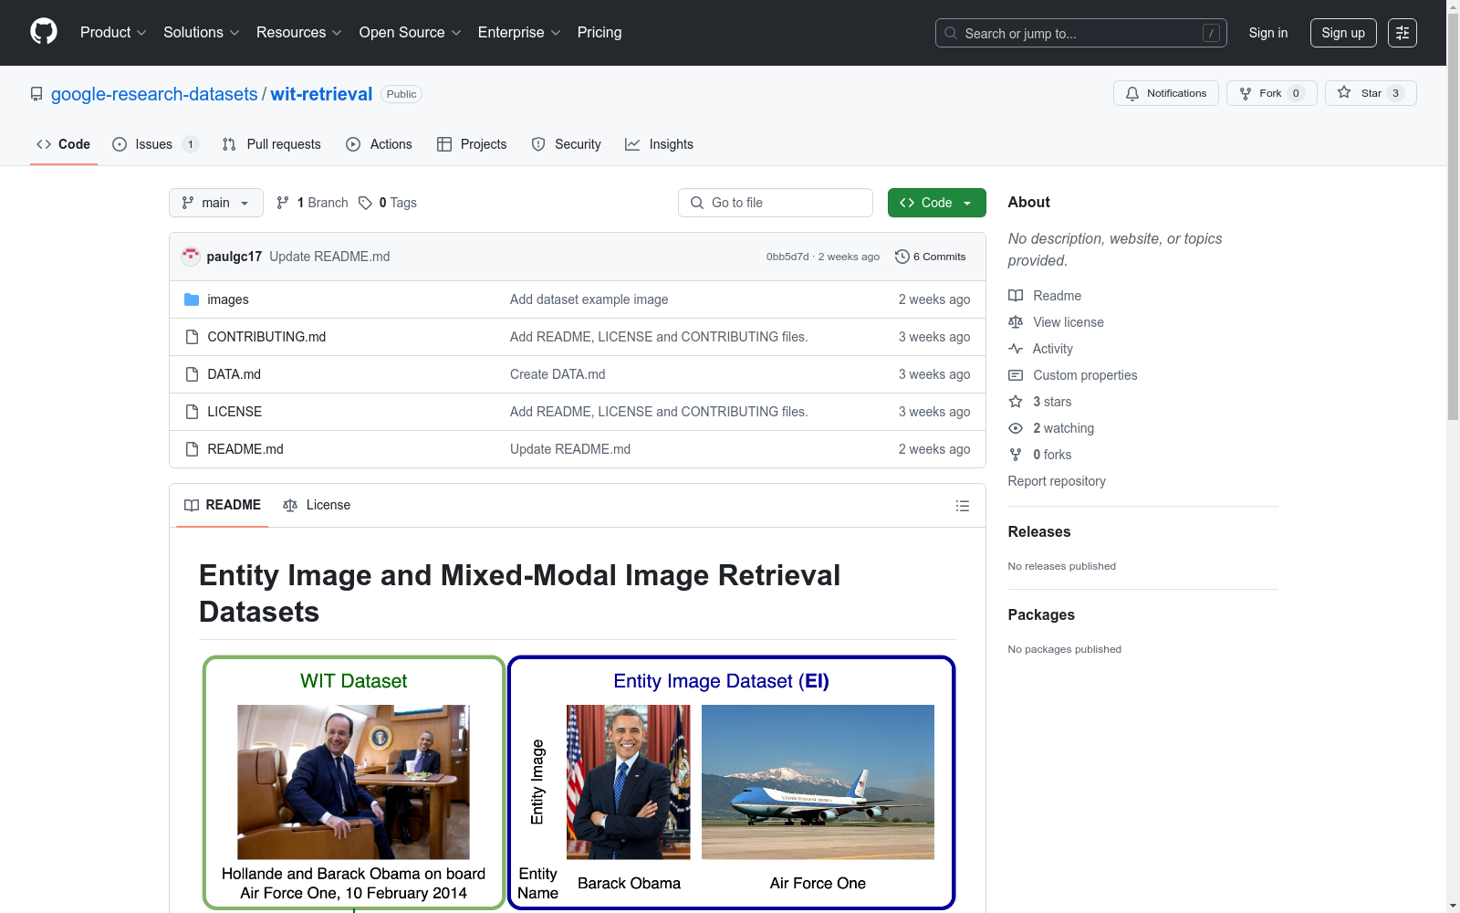The image size is (1460, 913).
Task: Focus the Search or jump to field
Action: [x=1081, y=33]
